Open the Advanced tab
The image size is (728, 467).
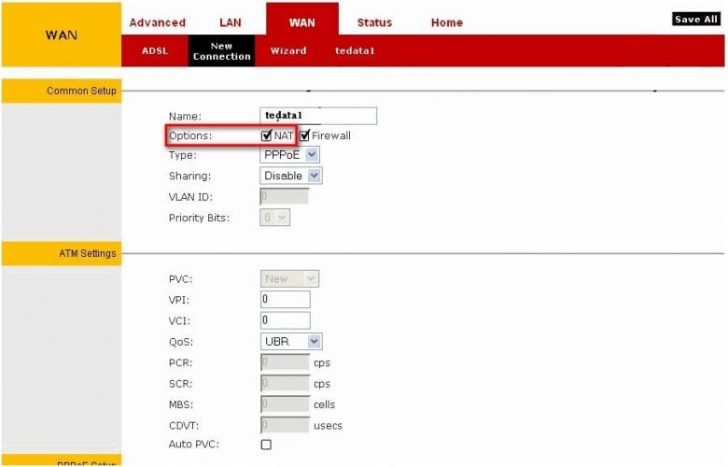coord(157,22)
